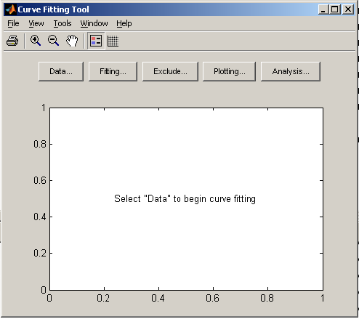Click the Curve Fitting Tool title text
359x319 pixels.
pyautogui.click(x=53, y=9)
